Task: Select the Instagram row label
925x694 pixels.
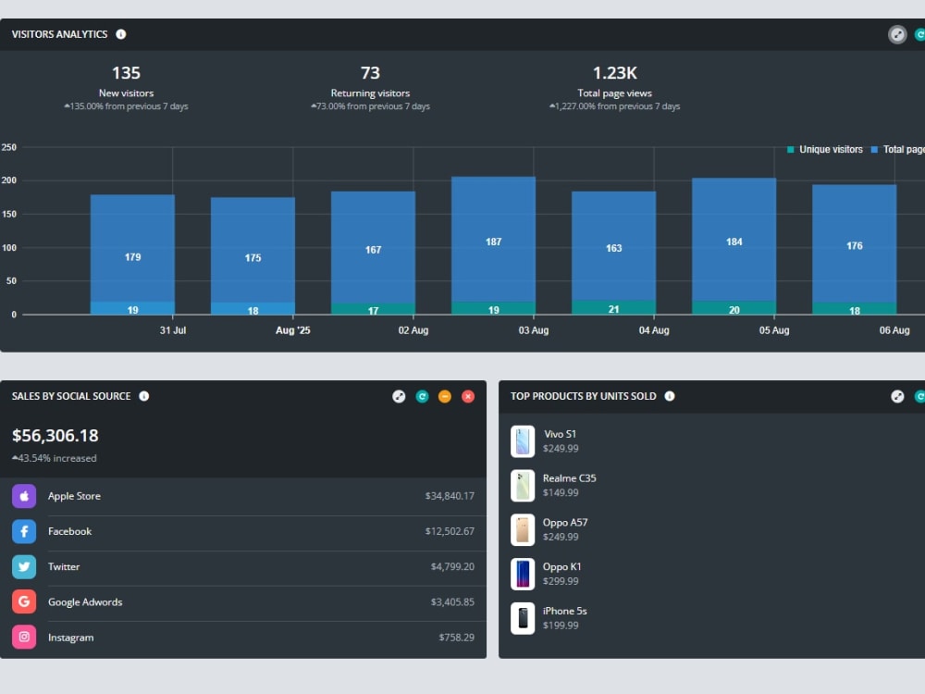Action: pyautogui.click(x=71, y=638)
